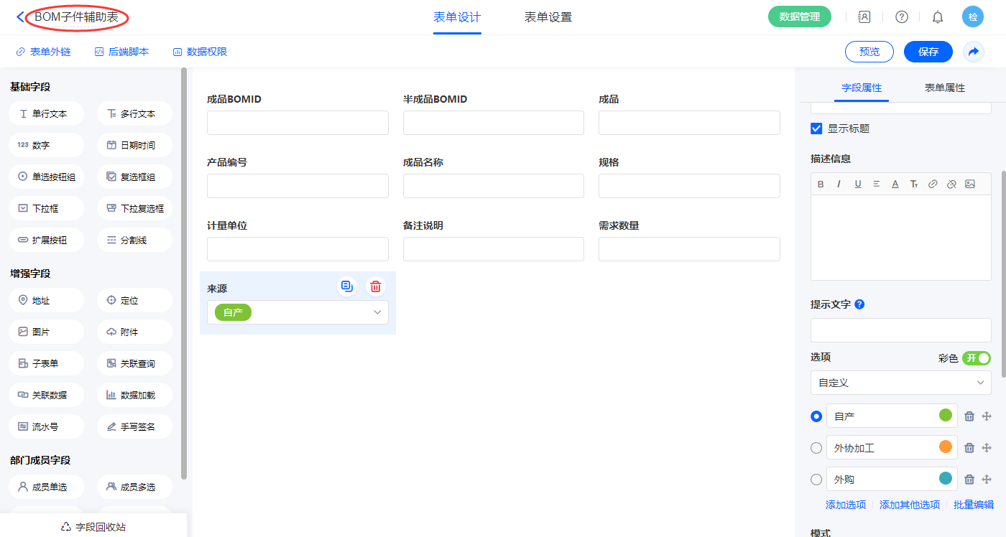The image size is (1006, 537).
Task: Uncheck the 显示标题 checkbox
Action: click(x=816, y=129)
